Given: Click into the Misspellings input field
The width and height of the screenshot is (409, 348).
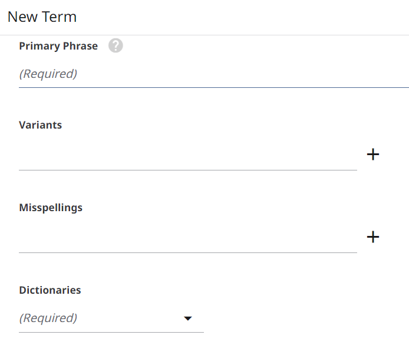Looking at the screenshot, I should point(187,238).
